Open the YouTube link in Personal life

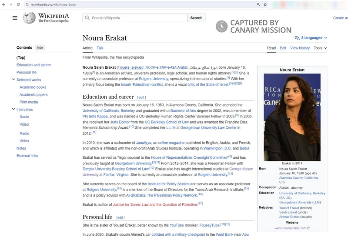point(177,225)
